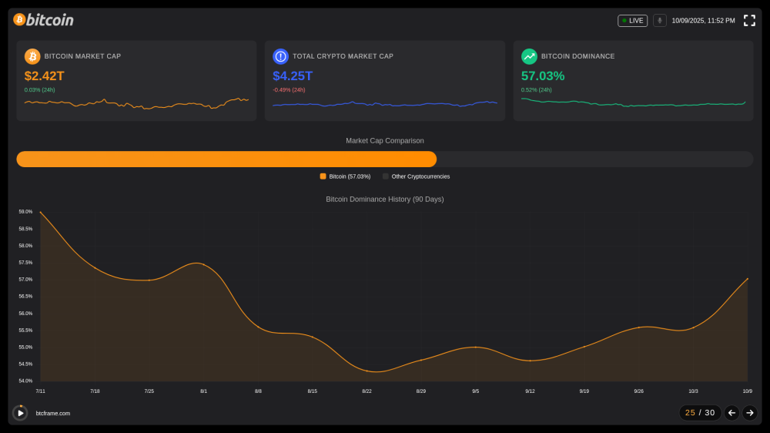
Task: Click the Bitcoin logo in the header
Action: [x=44, y=20]
